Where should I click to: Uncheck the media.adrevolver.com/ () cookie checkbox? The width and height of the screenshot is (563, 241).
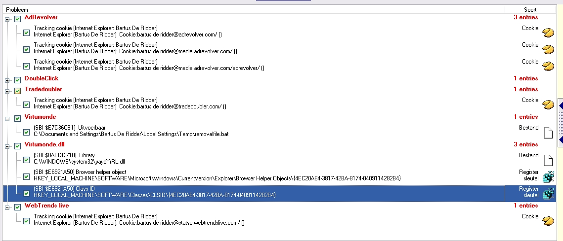click(26, 49)
